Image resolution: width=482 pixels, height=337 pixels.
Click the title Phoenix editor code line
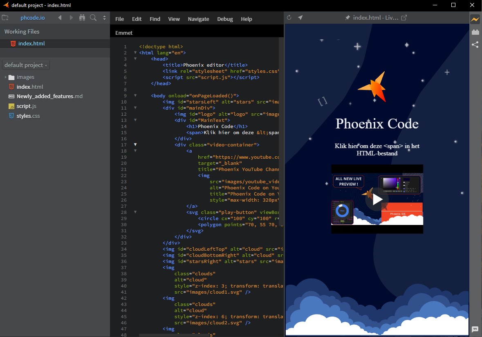[205, 65]
